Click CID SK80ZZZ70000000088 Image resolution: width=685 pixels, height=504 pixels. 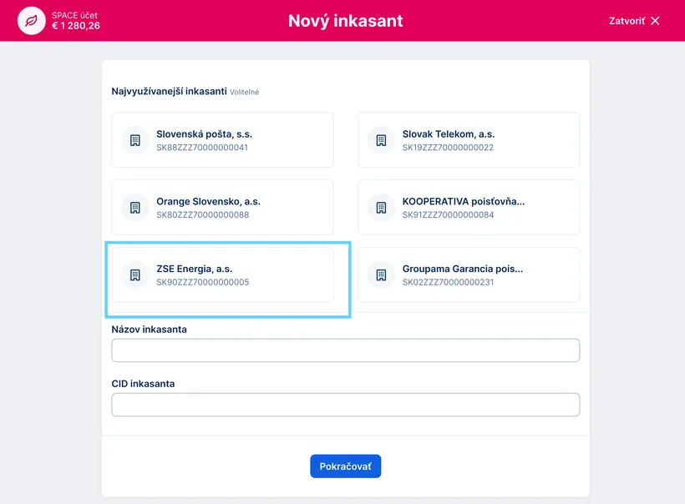203,214
